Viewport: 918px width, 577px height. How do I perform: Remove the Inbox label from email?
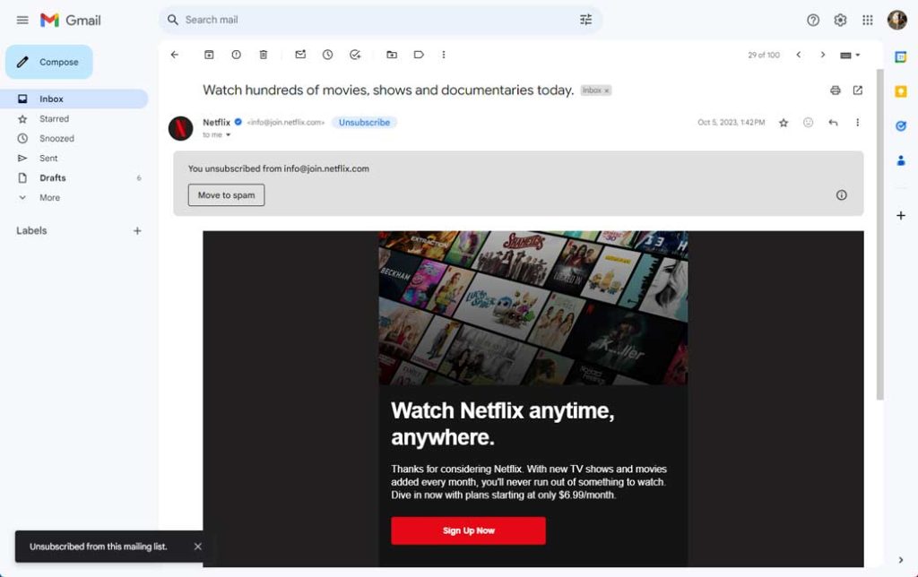coord(607,90)
